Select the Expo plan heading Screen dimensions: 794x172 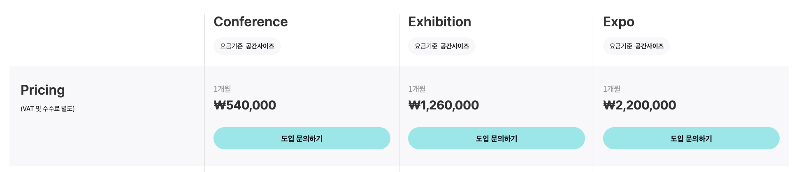(x=618, y=22)
